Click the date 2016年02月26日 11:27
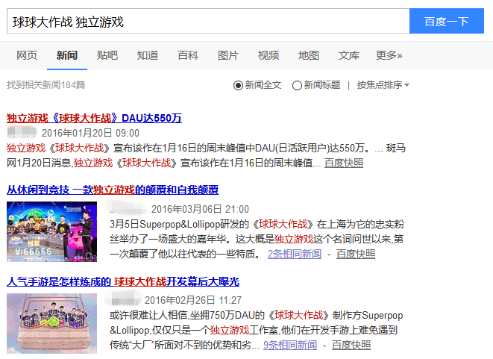The image size is (493, 359). pos(193,300)
